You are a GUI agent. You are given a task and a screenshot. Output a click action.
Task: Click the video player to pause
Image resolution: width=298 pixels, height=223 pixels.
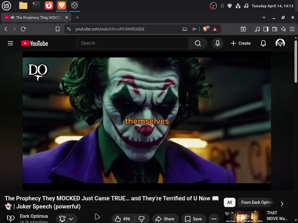[147, 121]
